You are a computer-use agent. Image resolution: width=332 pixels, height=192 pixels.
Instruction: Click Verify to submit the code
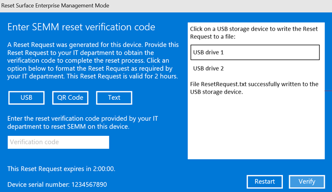[x=307, y=182]
